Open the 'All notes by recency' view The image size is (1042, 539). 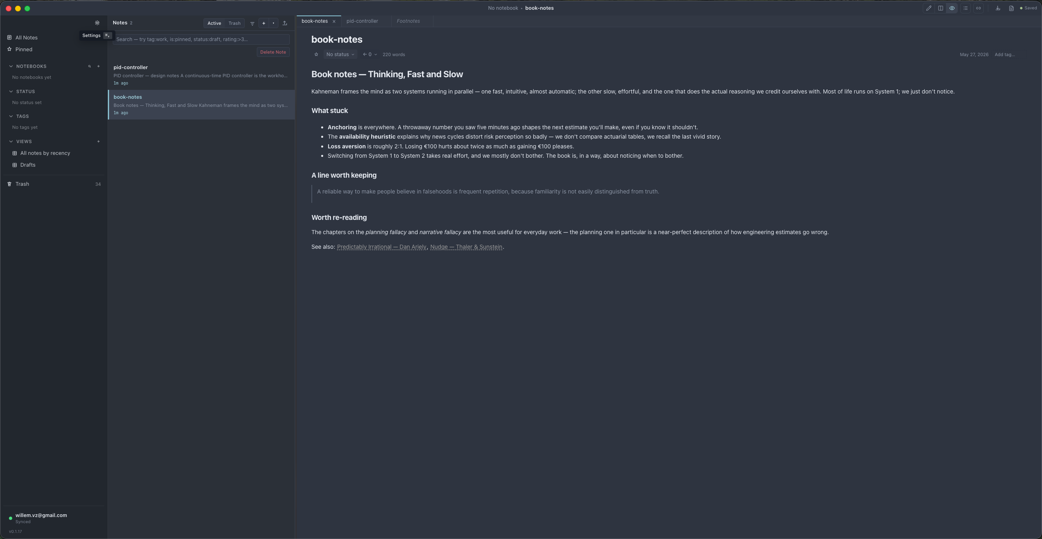[45, 153]
